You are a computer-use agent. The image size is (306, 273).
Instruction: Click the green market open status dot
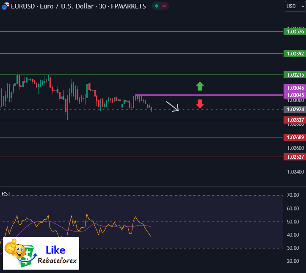156,6
